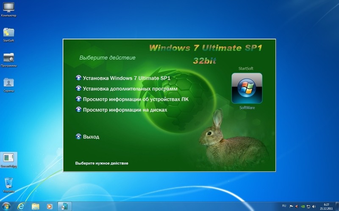The image size is (339, 211).
Task: Switch the RU input language indicator
Action: click(284, 206)
